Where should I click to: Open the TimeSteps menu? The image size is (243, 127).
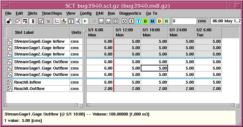click(x=52, y=13)
